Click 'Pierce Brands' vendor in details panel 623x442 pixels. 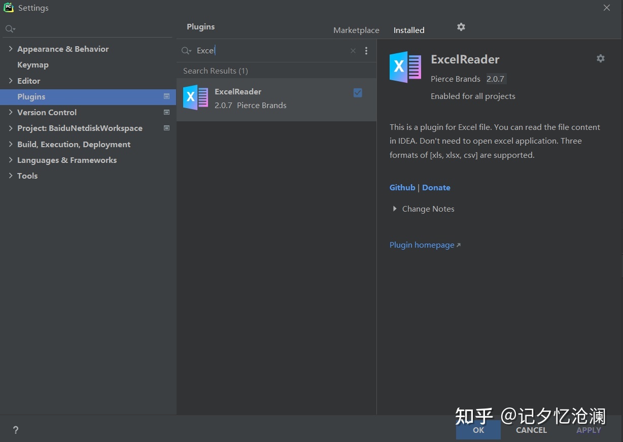point(456,79)
